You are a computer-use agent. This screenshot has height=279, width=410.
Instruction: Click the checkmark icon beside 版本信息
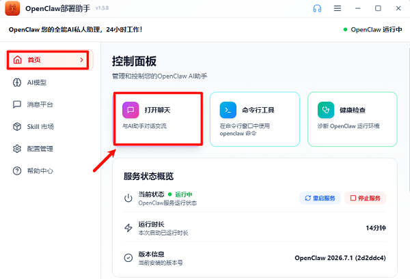point(128,258)
